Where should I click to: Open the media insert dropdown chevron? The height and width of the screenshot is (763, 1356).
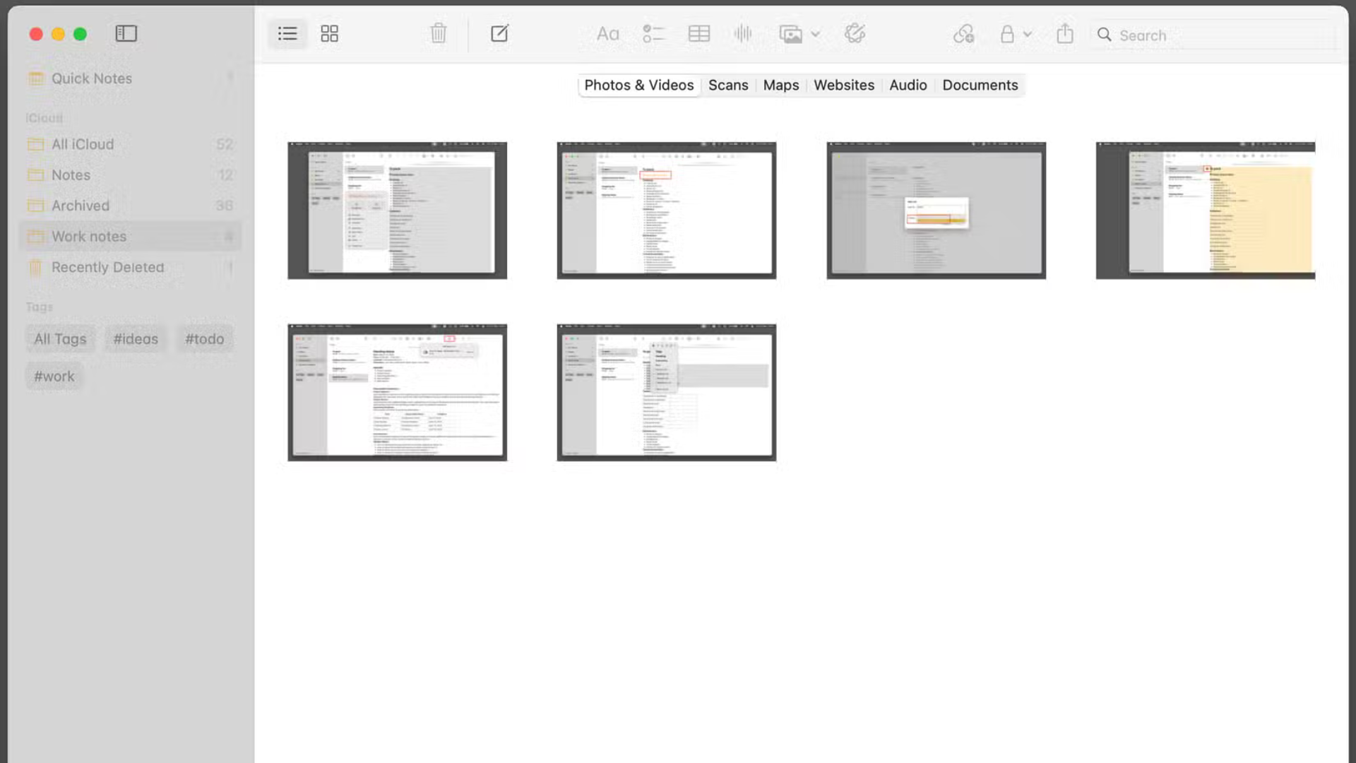click(816, 34)
